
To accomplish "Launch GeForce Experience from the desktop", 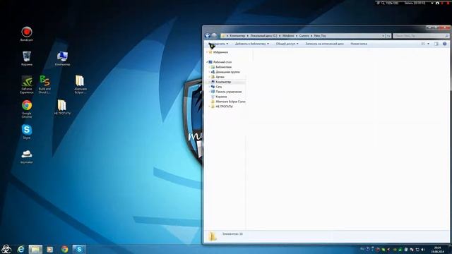I will point(27,85).
